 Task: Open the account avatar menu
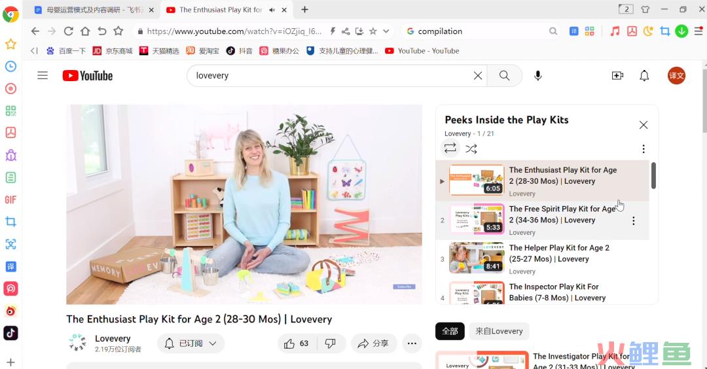pos(676,76)
